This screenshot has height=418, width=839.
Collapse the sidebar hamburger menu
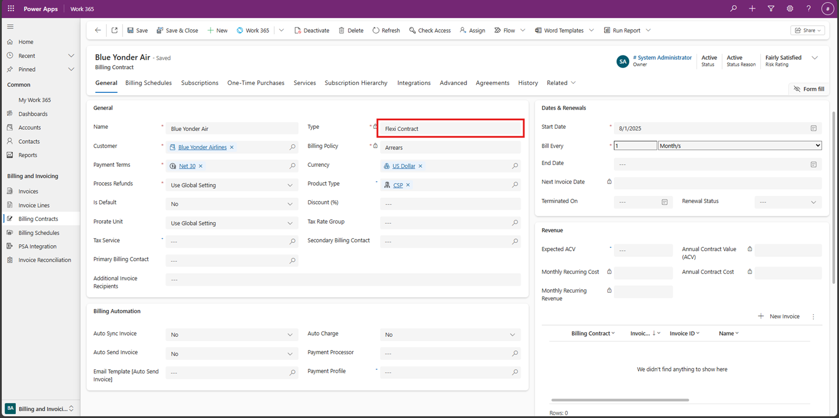[10, 26]
